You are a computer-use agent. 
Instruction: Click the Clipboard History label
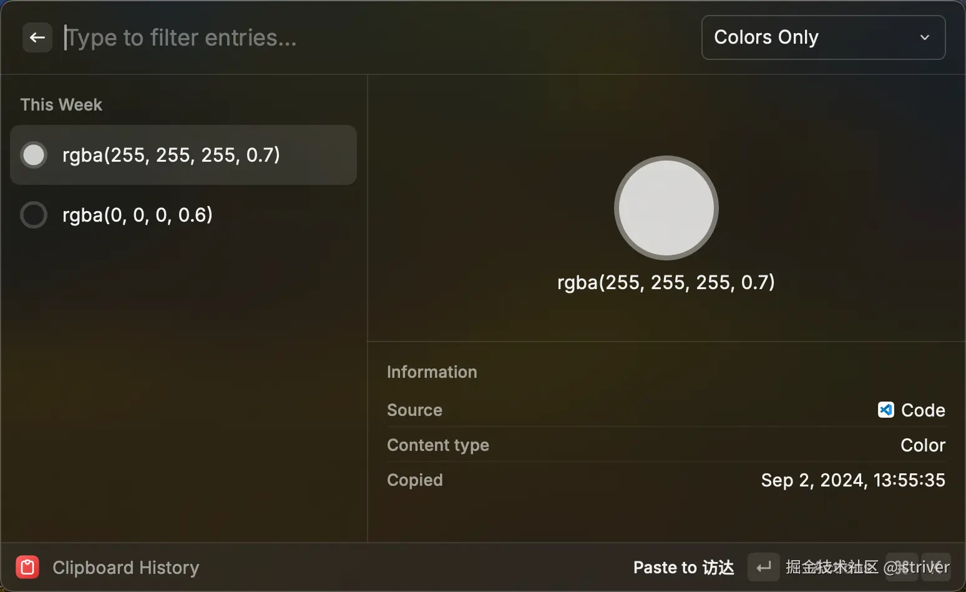126,567
